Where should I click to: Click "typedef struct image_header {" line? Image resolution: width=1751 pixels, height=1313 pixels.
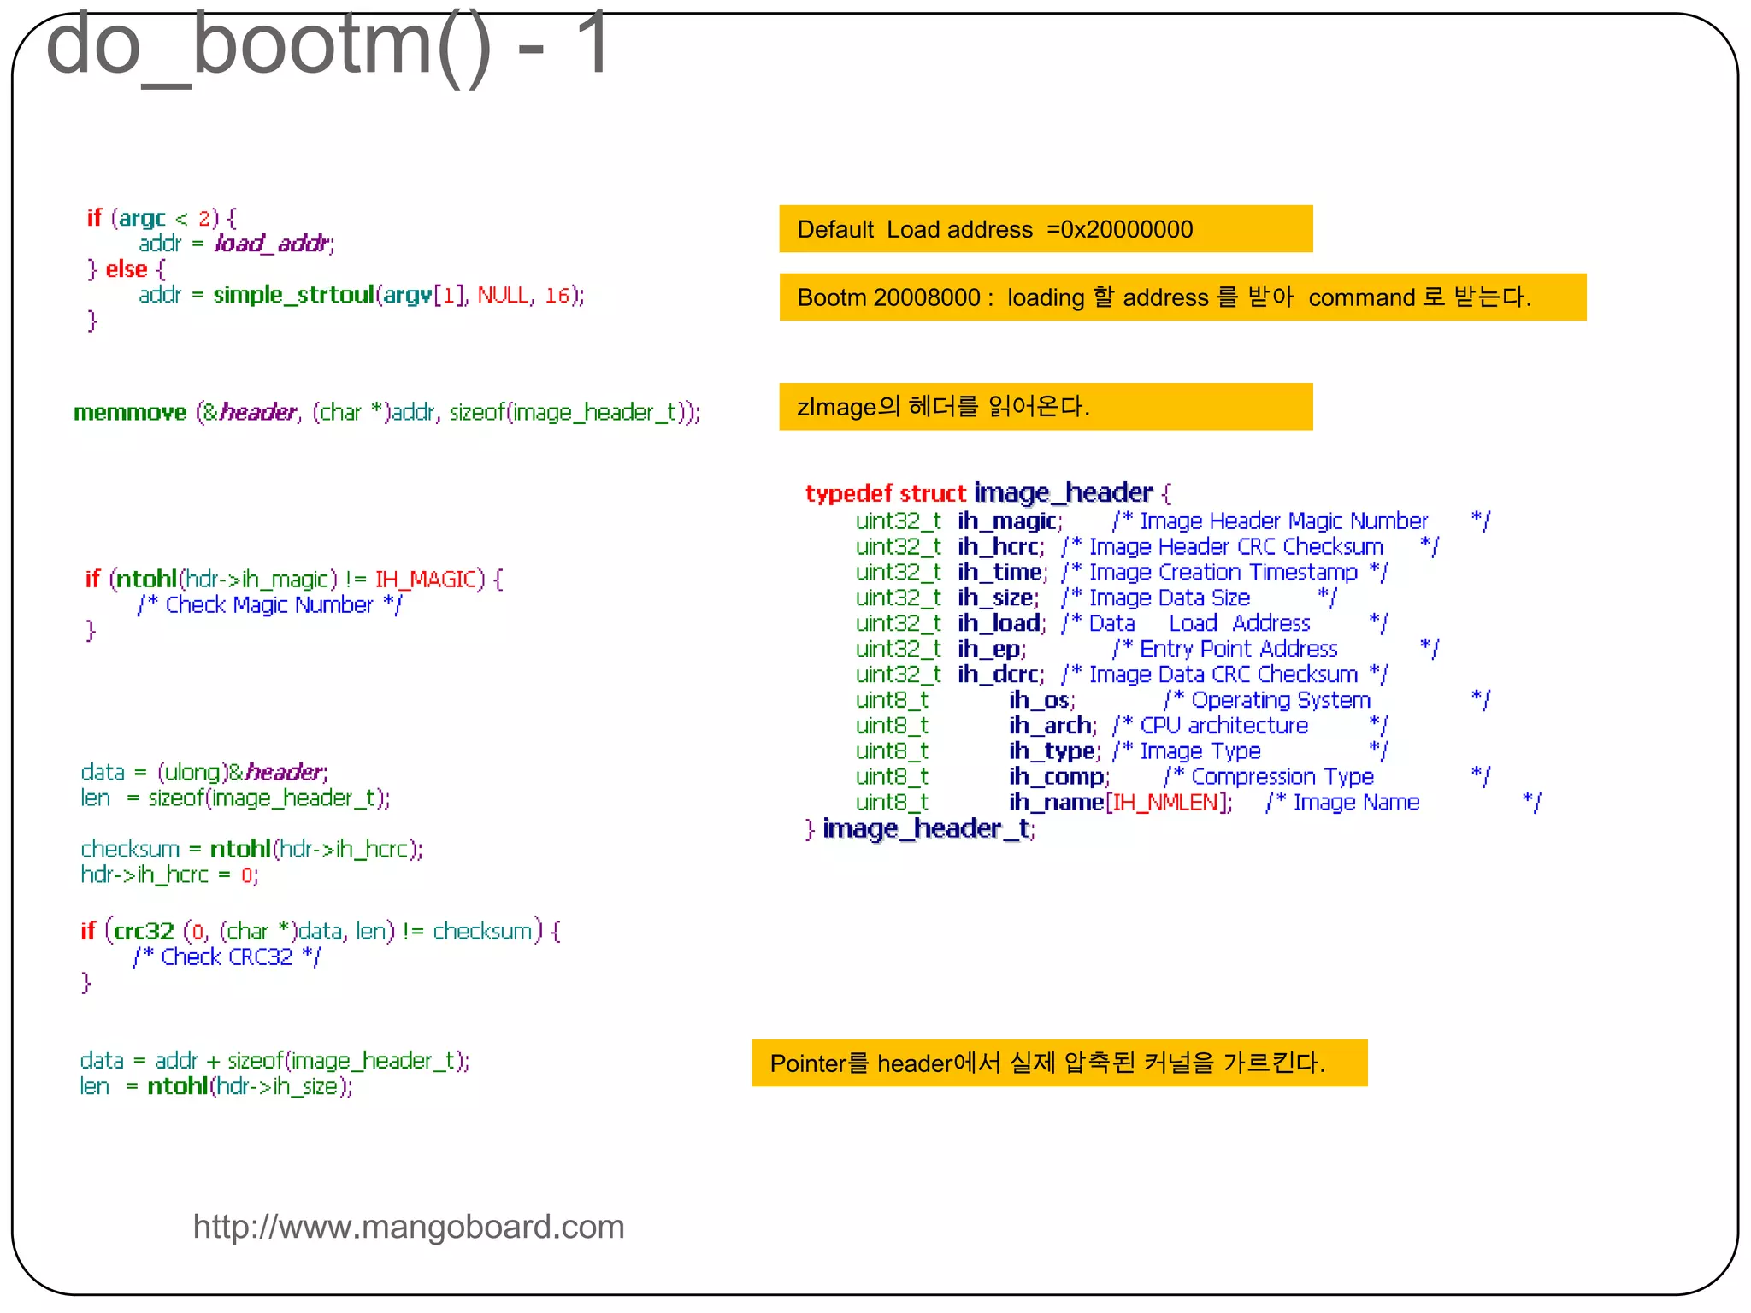(988, 493)
